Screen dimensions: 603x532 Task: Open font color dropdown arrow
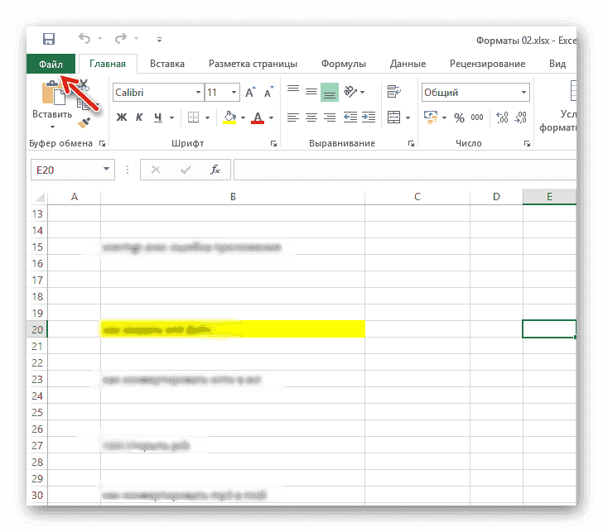(x=271, y=117)
